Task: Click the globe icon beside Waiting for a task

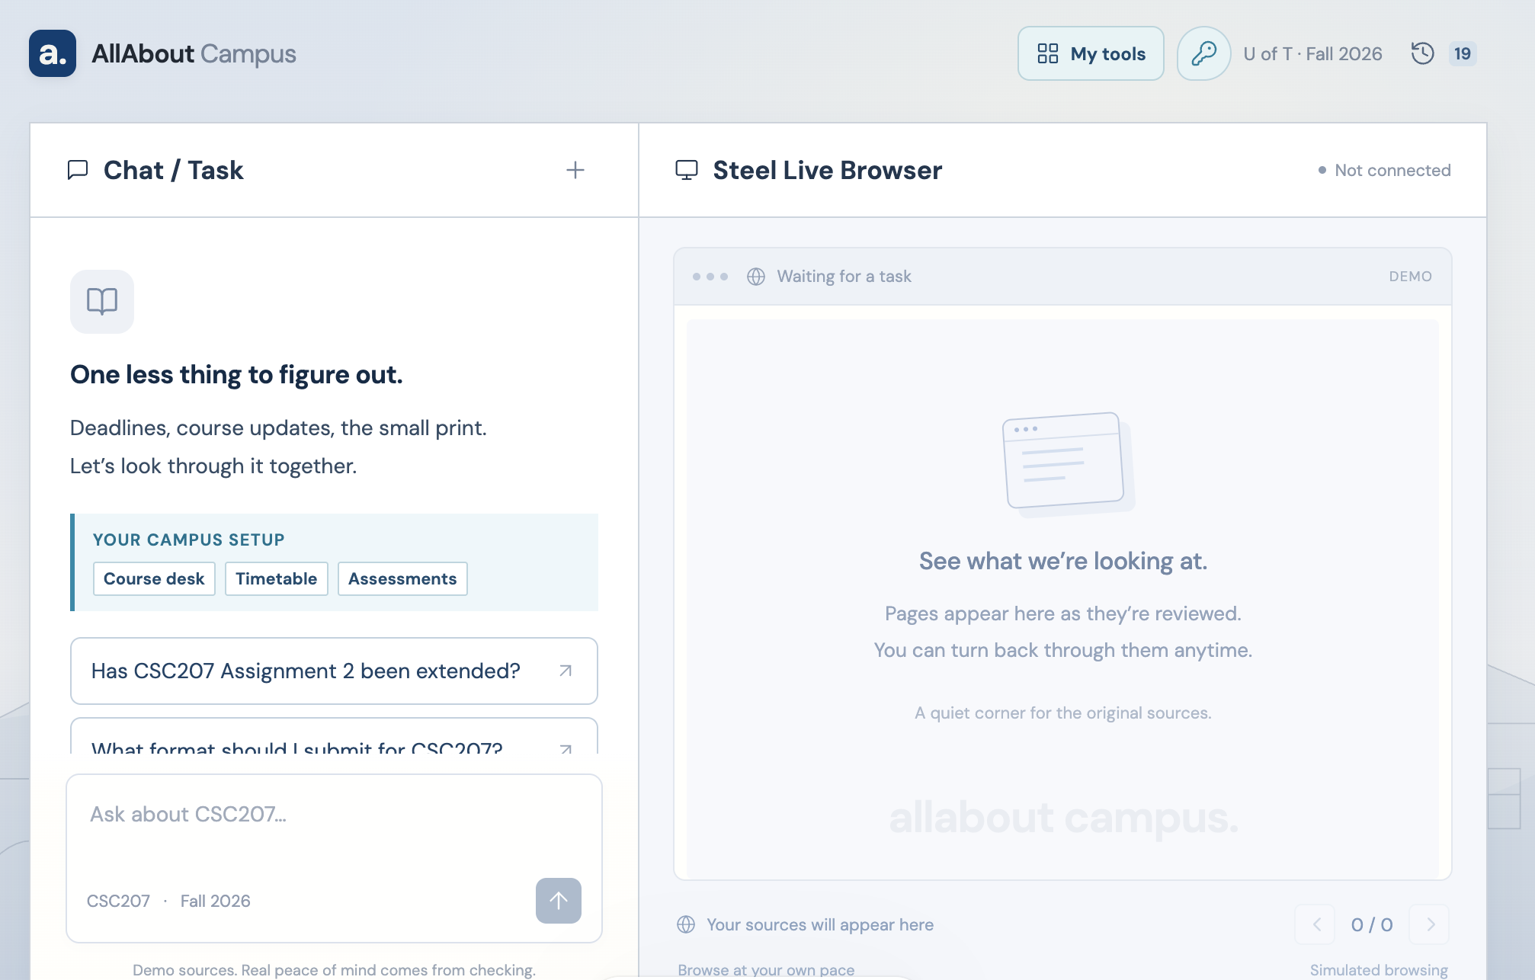Action: tap(756, 277)
